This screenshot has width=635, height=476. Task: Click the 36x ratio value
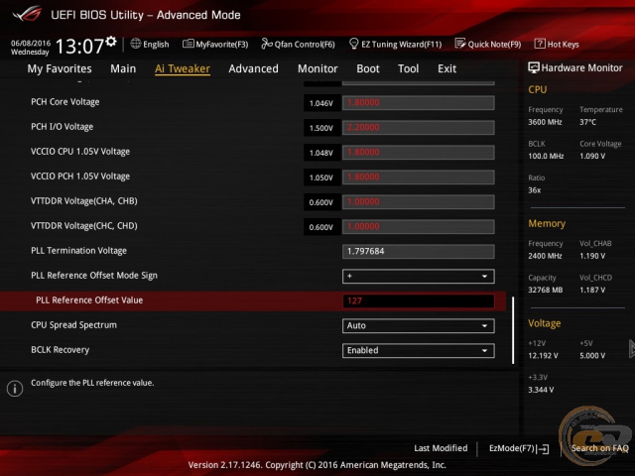(535, 190)
